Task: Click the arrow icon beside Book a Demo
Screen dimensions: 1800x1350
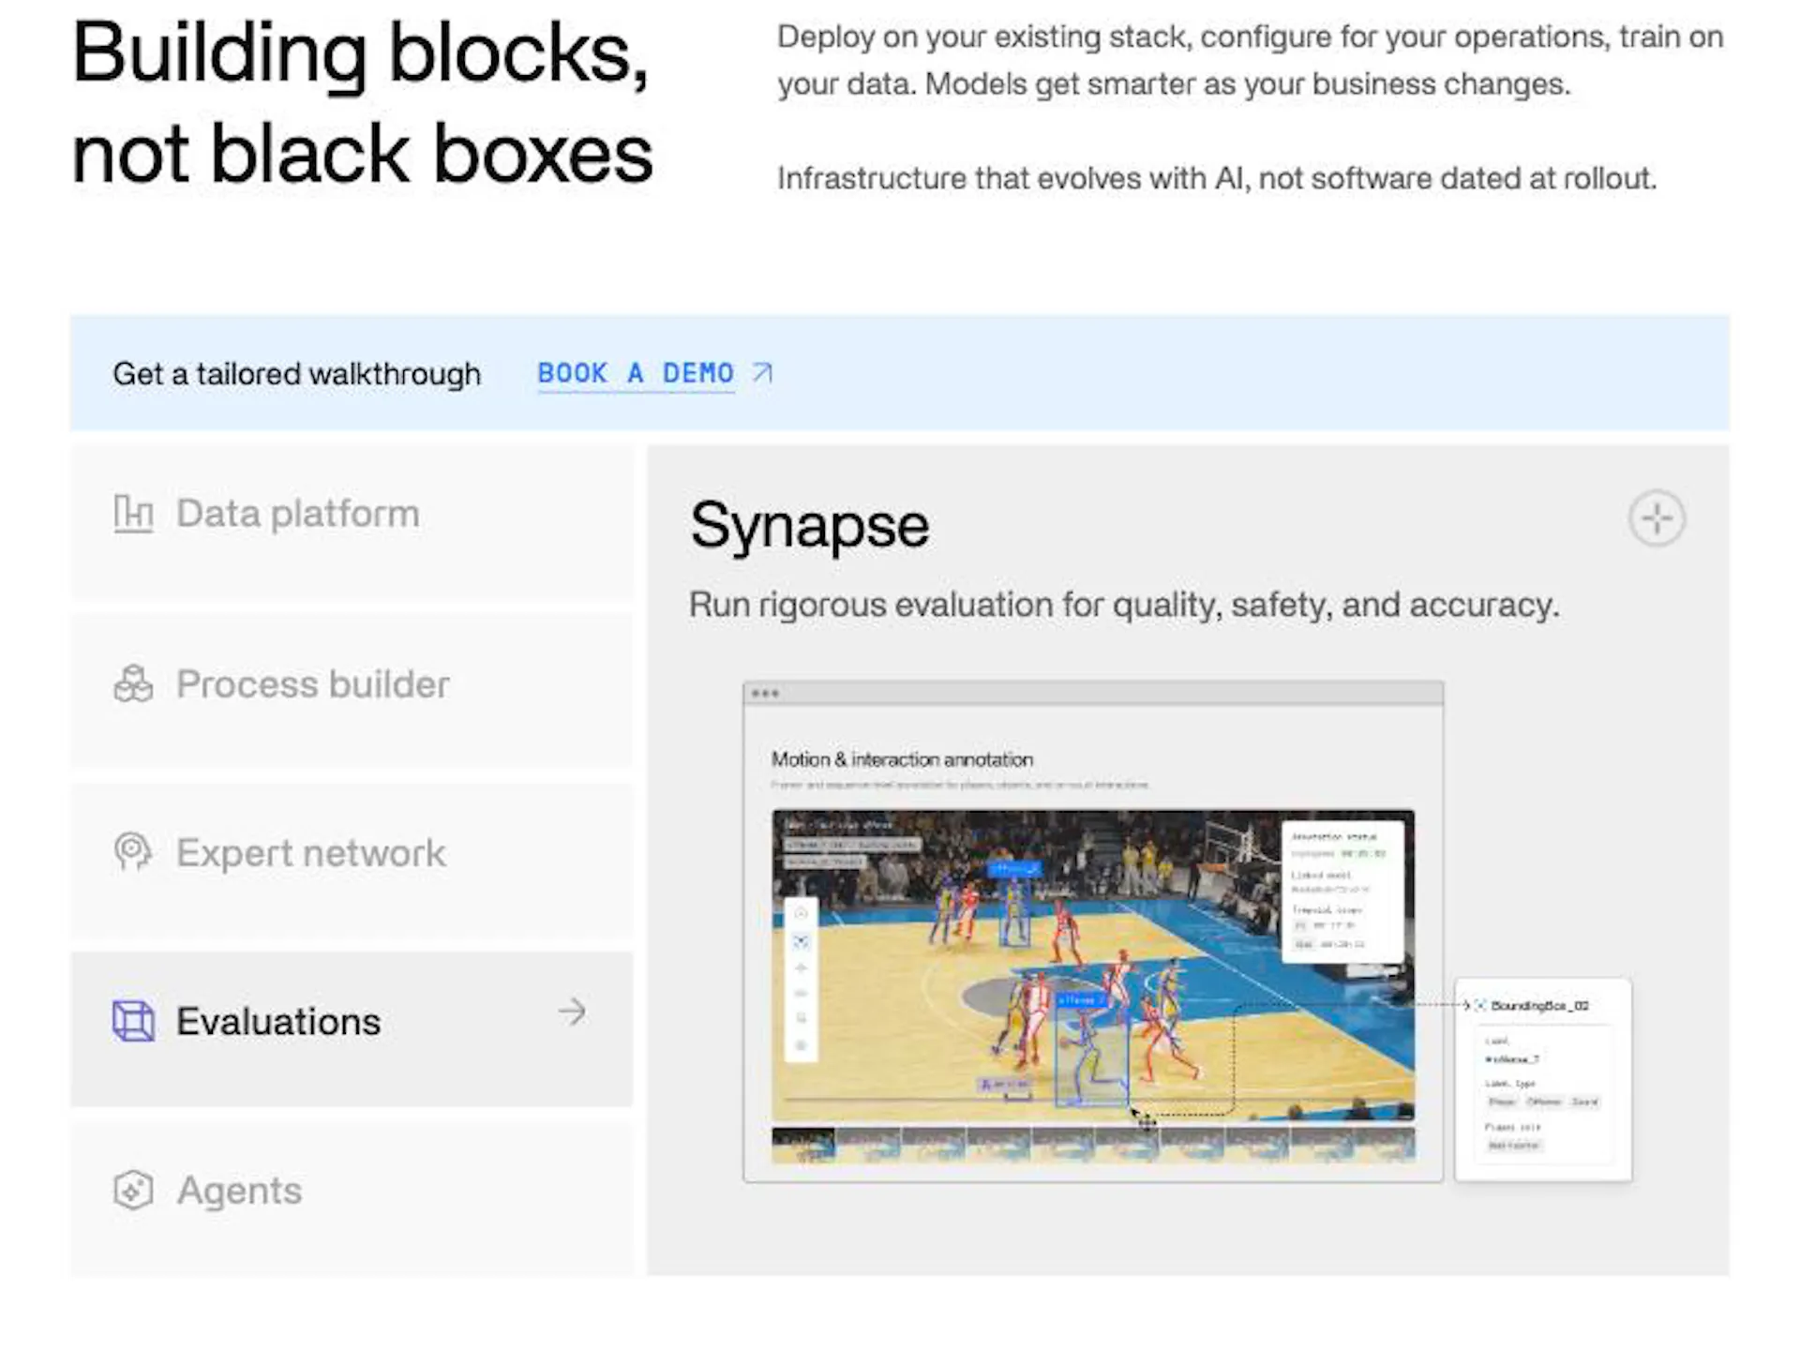Action: [x=763, y=373]
